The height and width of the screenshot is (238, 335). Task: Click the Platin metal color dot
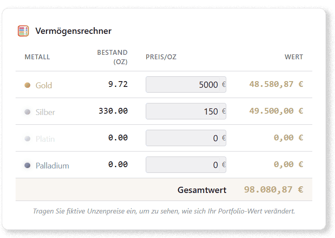(28, 139)
